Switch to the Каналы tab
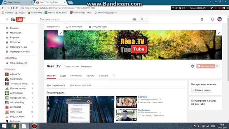Image resolution: width=229 pixels, height=129 pixels. 91,76
